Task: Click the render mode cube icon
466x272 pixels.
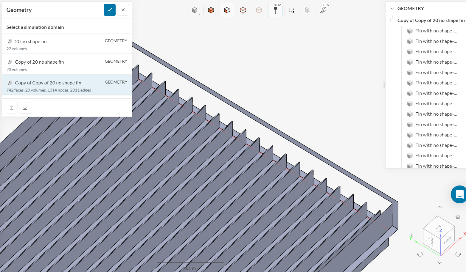Action: click(195, 10)
